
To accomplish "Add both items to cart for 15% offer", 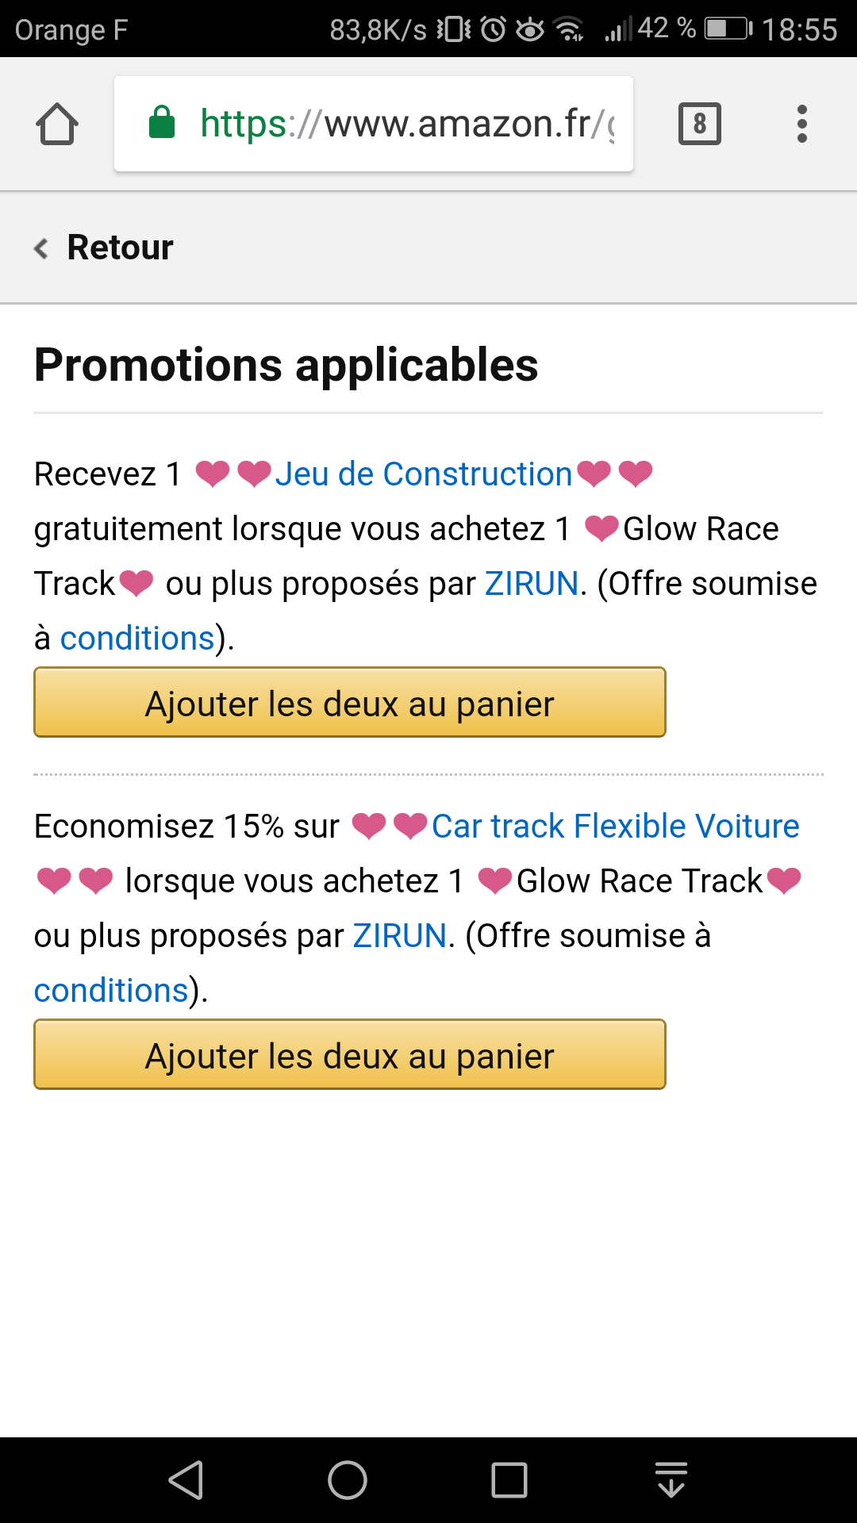I will point(349,1055).
